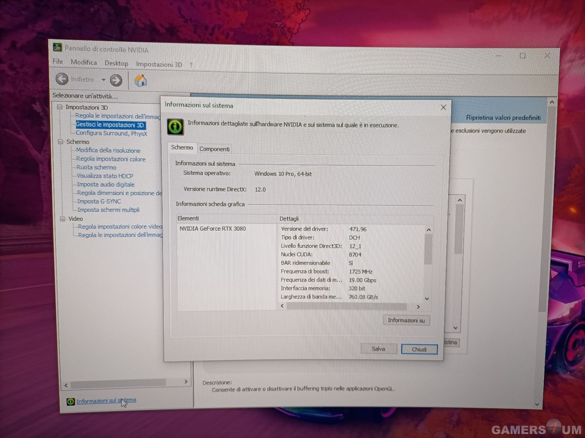Switch to the Schermo tab

(182, 147)
